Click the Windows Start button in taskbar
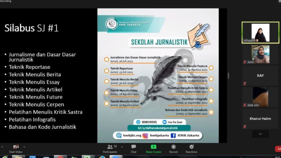Viewport: 281px width, 158px height. [4, 156]
